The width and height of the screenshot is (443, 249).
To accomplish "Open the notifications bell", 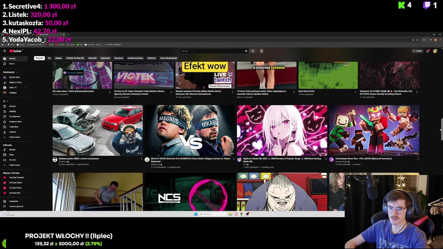I will 428,51.
